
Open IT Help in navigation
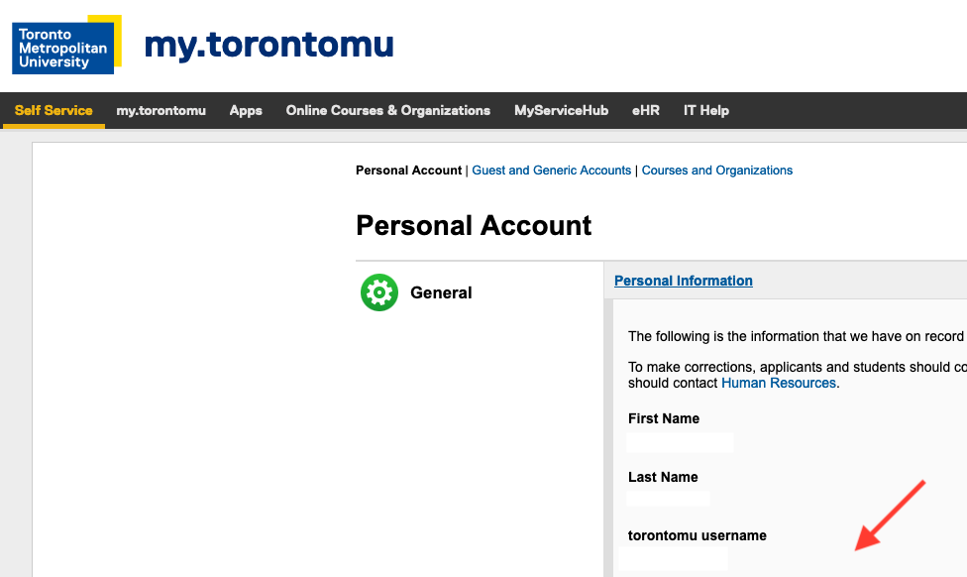coord(706,110)
